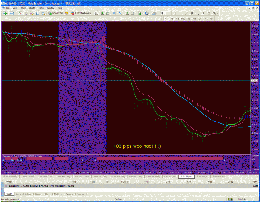This screenshot has height=202, width=260.
Task: Expand the Profiles dropdown arrow
Action: click(15, 13)
